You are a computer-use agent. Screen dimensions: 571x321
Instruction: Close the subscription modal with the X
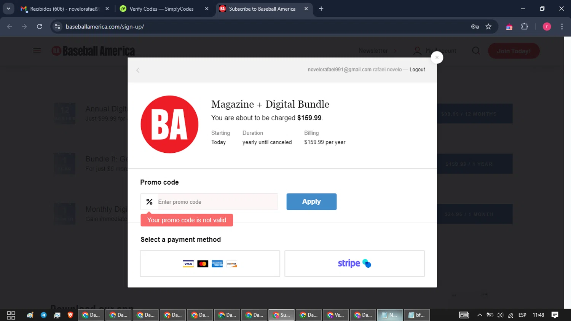pyautogui.click(x=437, y=57)
